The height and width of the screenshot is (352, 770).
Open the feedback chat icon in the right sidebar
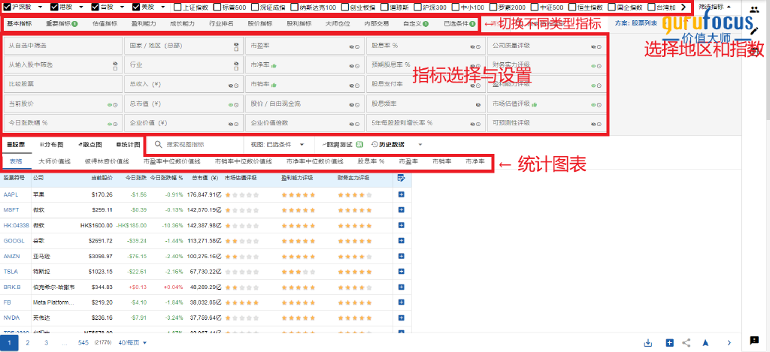click(x=754, y=340)
